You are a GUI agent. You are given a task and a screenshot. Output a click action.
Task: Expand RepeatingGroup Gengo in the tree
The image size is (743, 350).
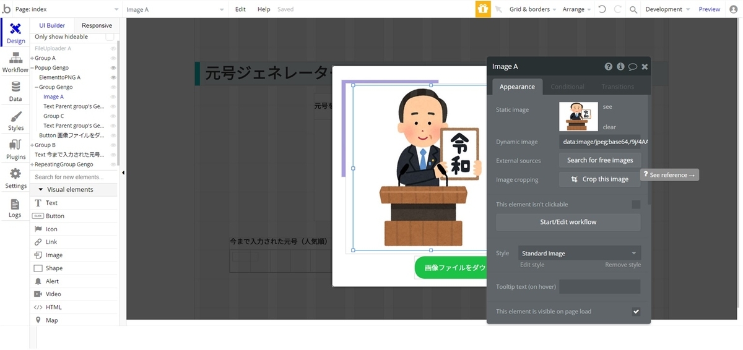[x=32, y=164]
